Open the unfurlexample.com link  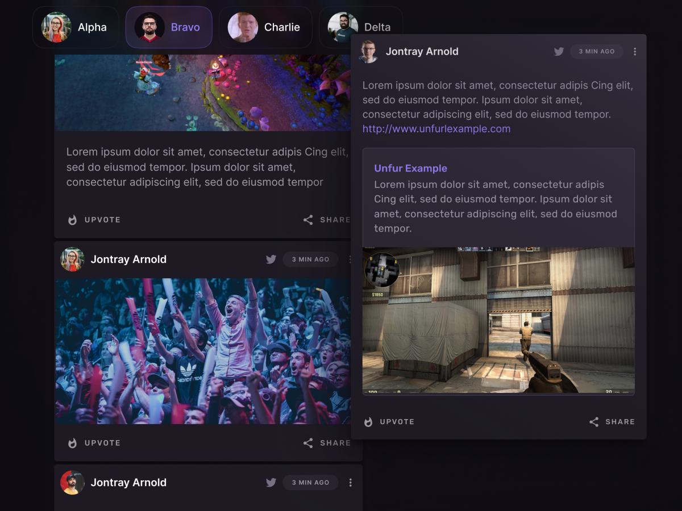tap(436, 129)
